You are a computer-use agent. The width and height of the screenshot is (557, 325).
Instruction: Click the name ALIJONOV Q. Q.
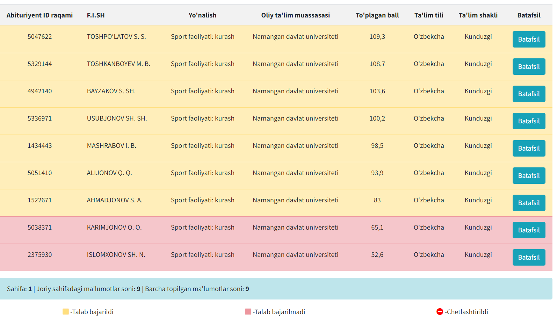coord(109,173)
